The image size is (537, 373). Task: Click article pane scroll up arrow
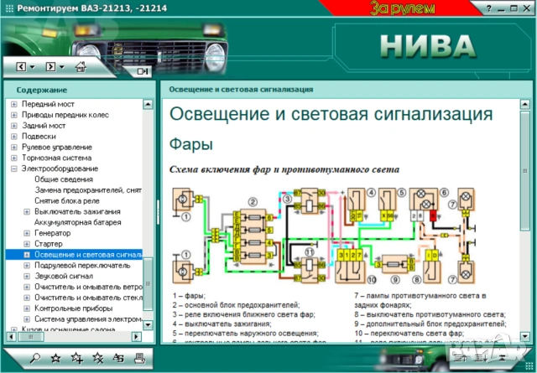tap(525, 104)
